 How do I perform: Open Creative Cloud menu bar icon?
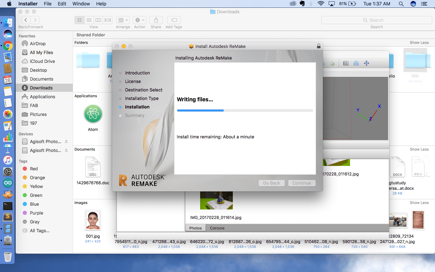(293, 4)
